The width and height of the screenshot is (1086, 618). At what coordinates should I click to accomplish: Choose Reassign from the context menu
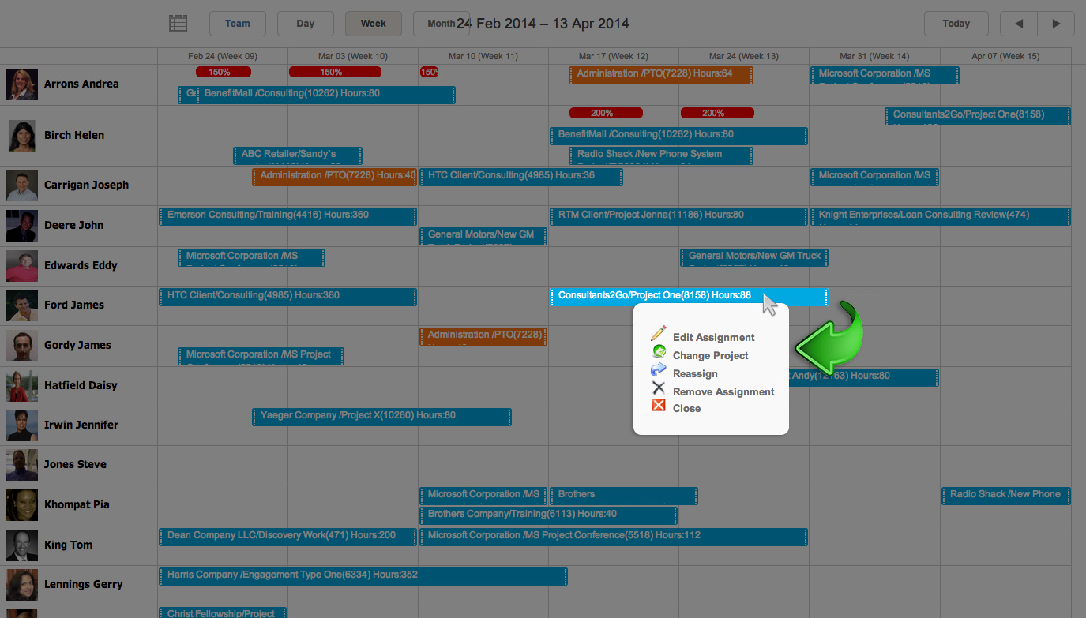[695, 374]
